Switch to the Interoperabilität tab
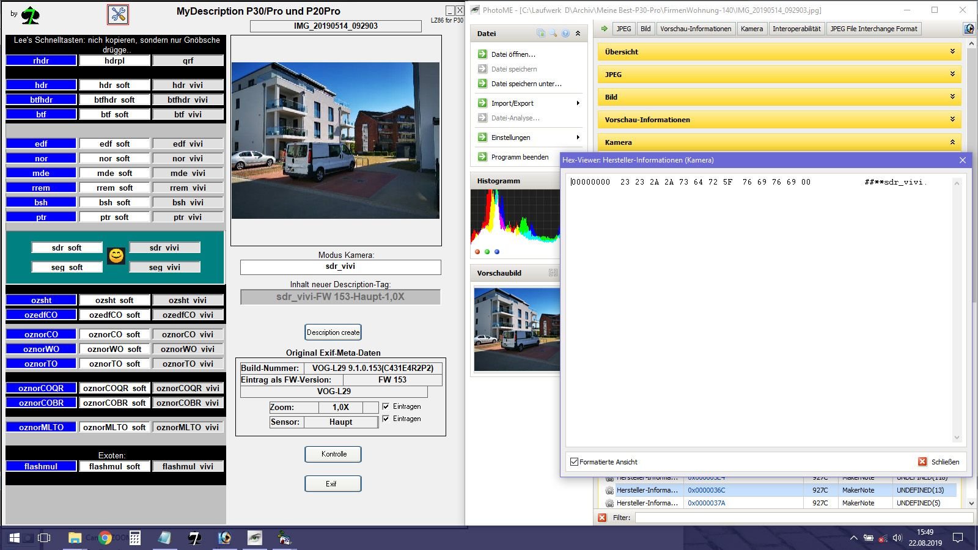 tap(796, 29)
